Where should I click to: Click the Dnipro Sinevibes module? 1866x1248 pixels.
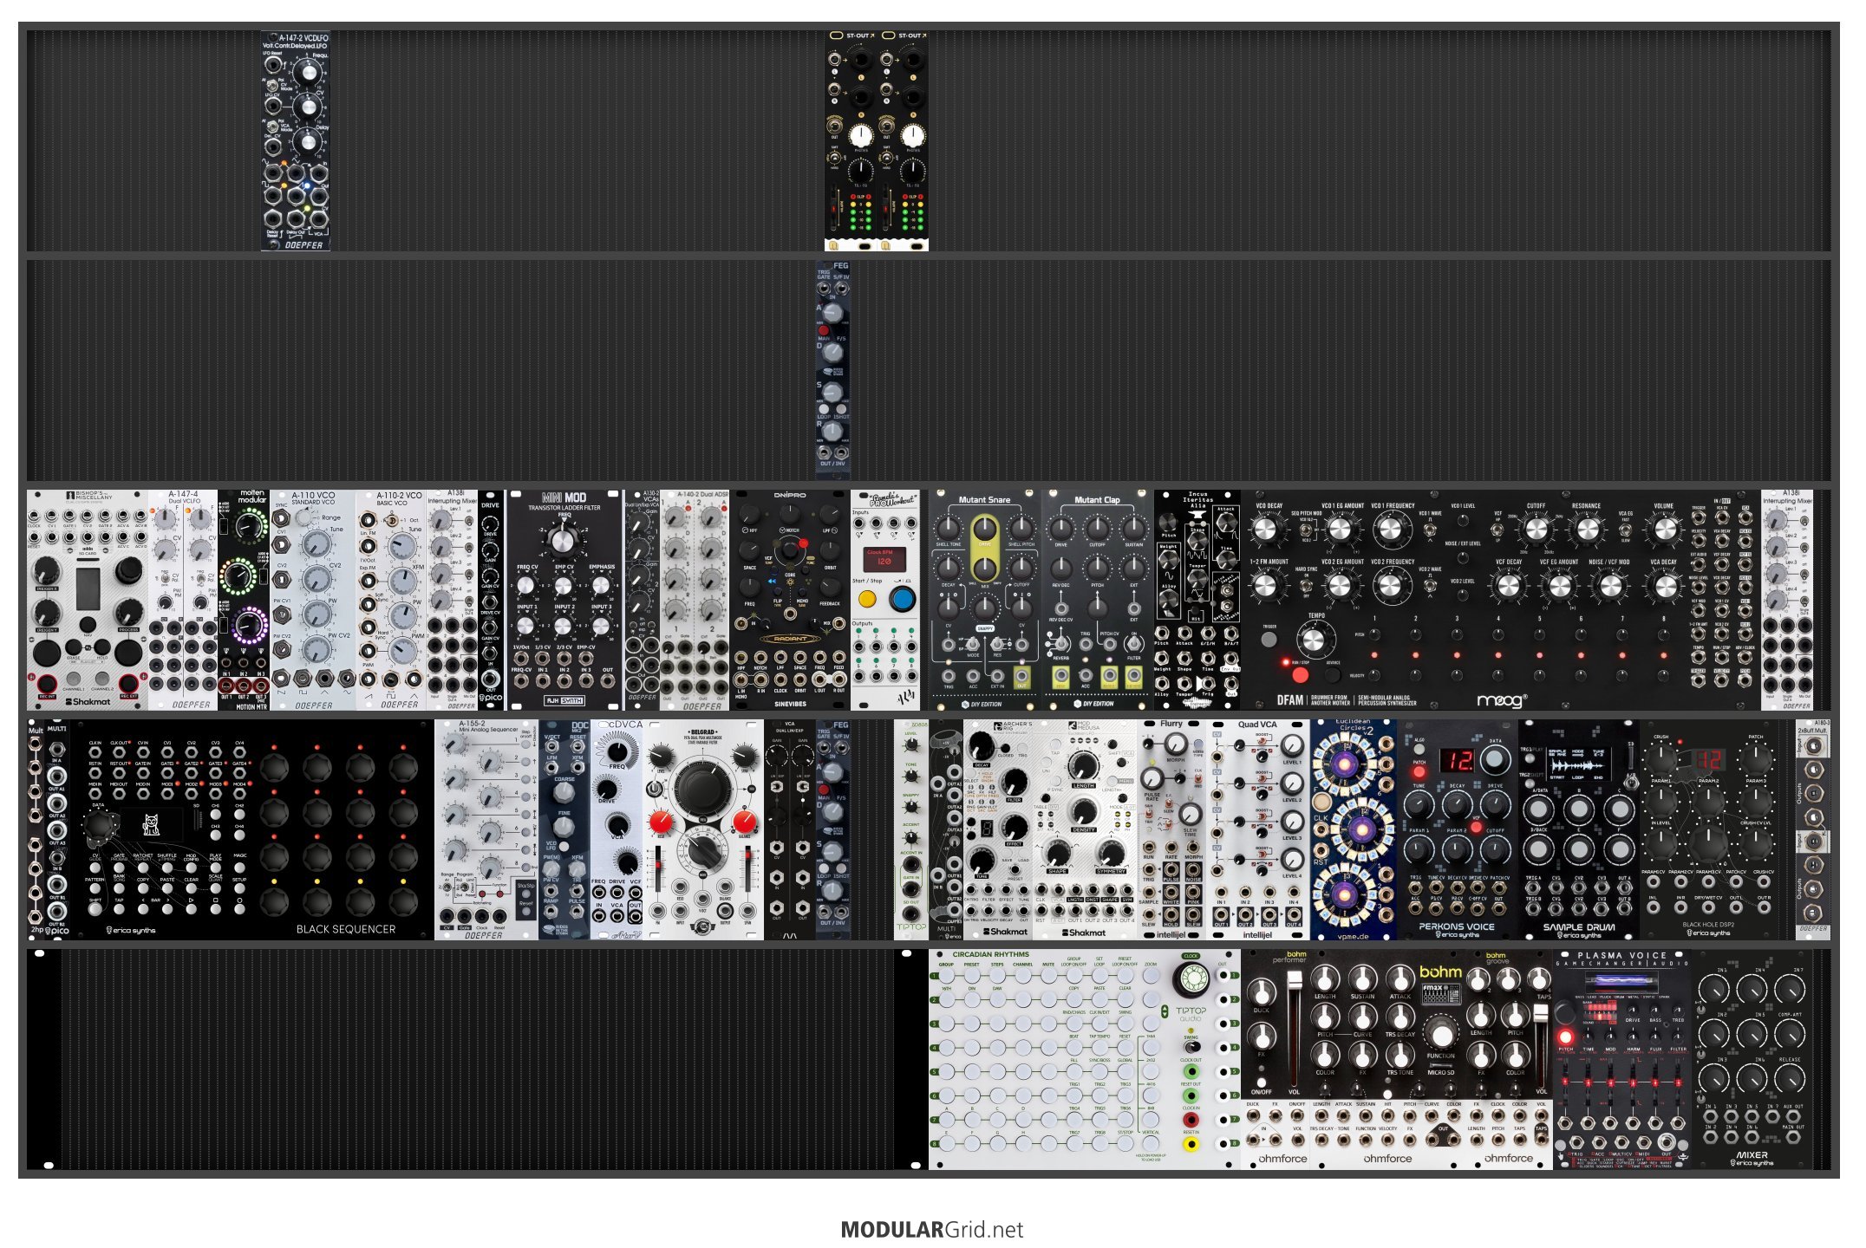[x=790, y=600]
